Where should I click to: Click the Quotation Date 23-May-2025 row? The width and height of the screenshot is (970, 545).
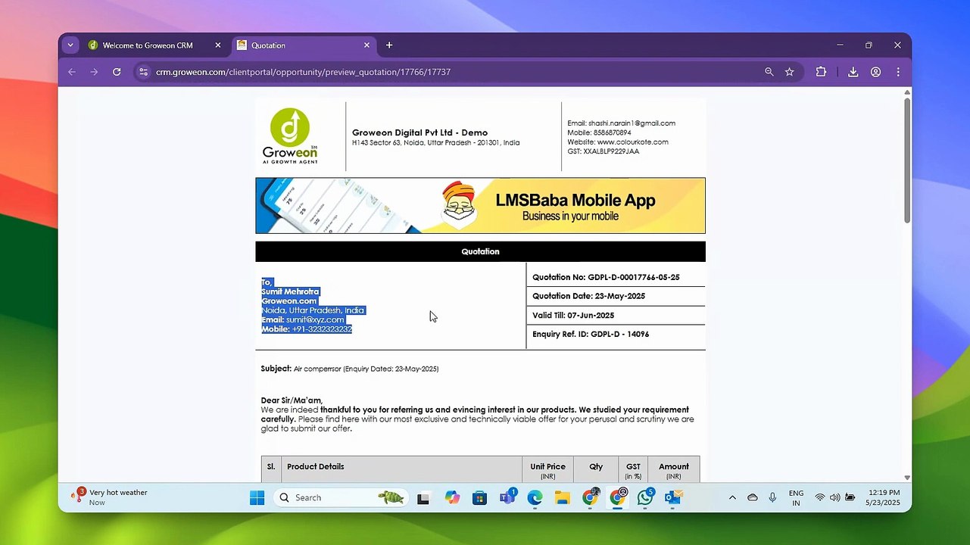point(616,296)
